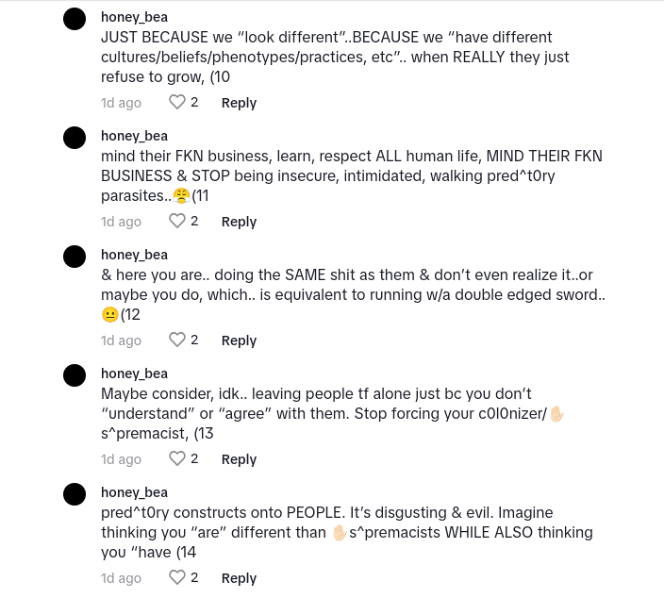Reply to the "mind their FKN business" comment

coord(239,221)
